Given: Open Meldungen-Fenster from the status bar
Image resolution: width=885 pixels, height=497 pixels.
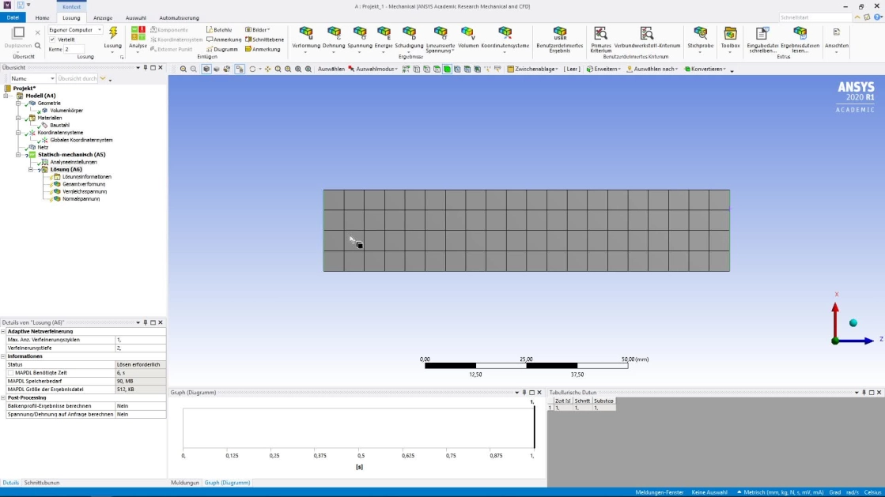Looking at the screenshot, I should (x=660, y=492).
